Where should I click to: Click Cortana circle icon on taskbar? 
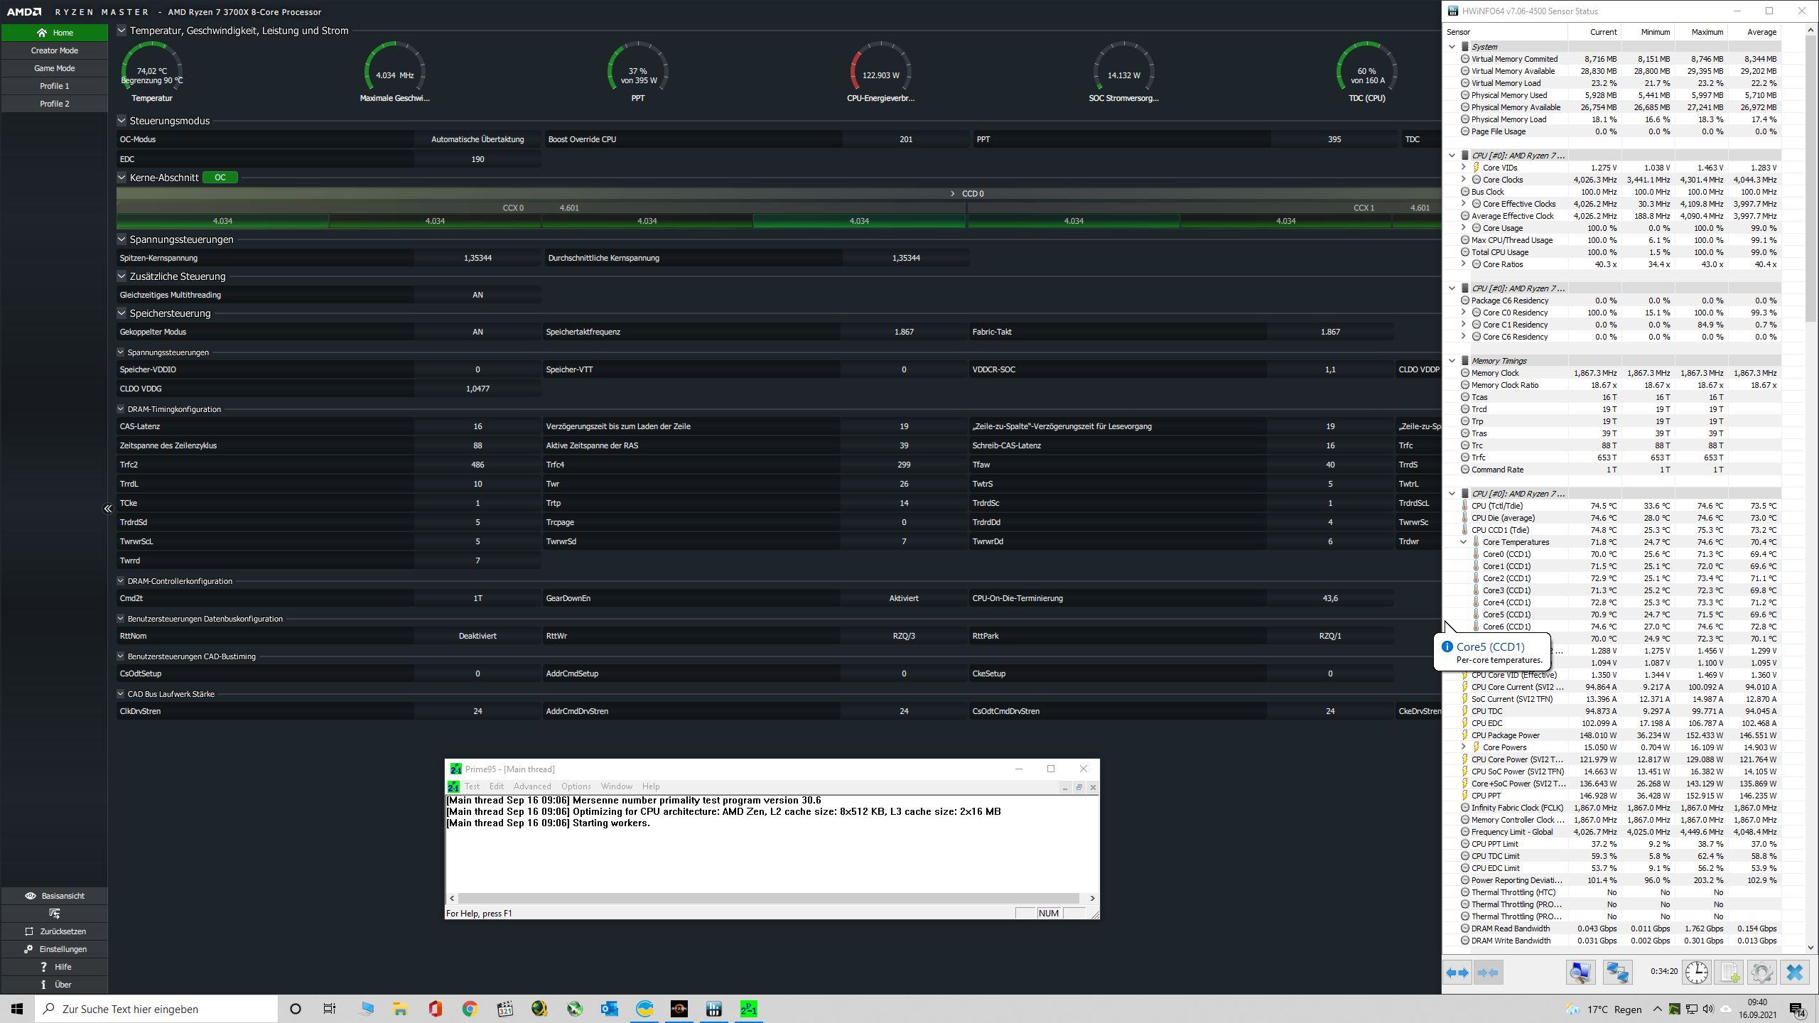(296, 1009)
